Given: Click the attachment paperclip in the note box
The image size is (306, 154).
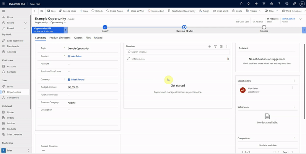Looking at the screenshot, I should tap(228, 59).
